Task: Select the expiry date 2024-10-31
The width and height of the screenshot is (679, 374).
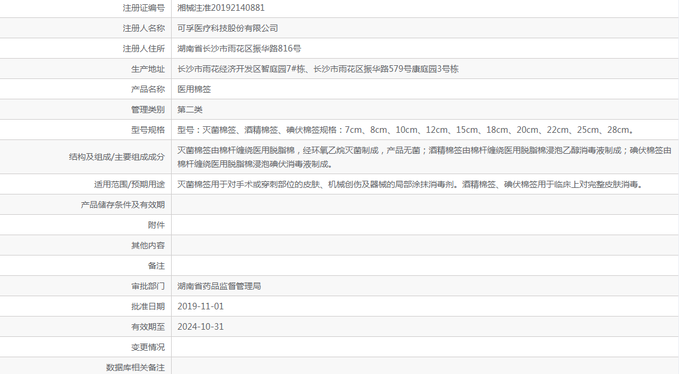Action: (200, 327)
